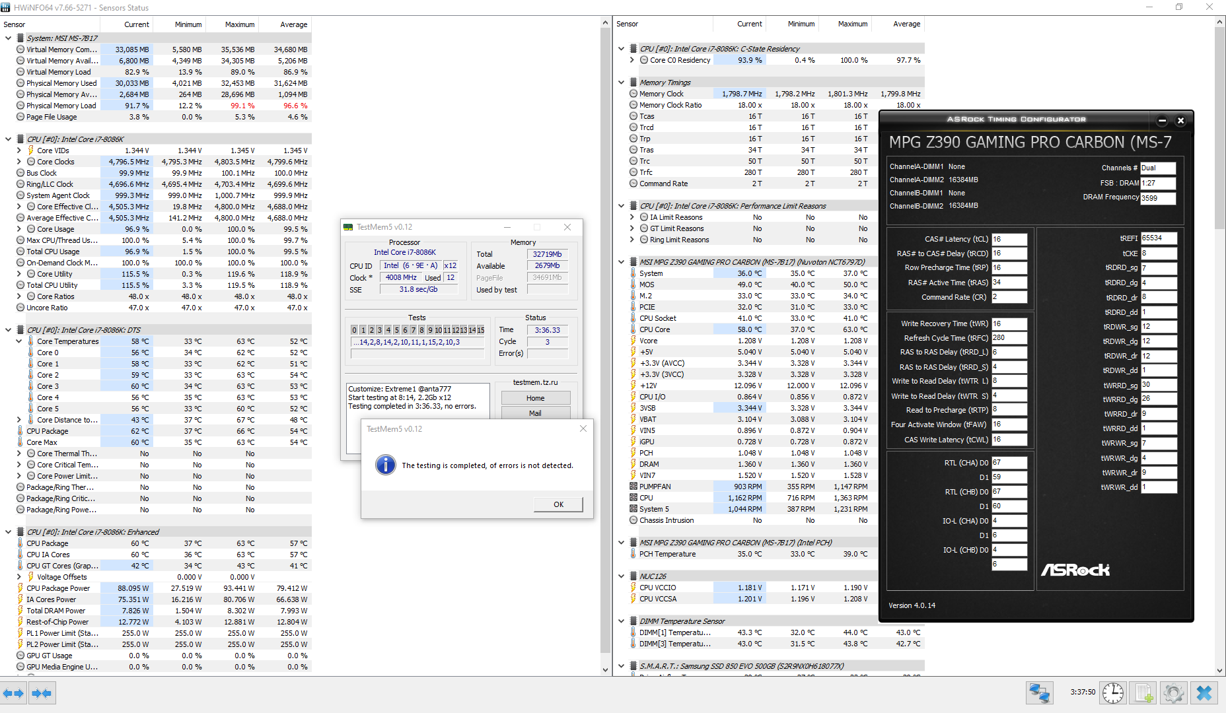The width and height of the screenshot is (1226, 713).
Task: Click the Refresh Cycle Time (tRFC) field
Action: tap(1009, 337)
